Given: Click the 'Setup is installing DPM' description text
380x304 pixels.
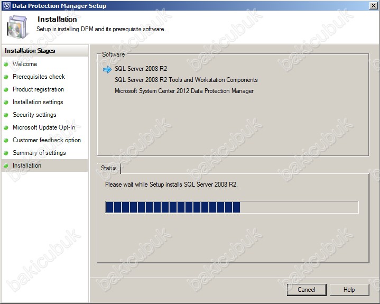Looking at the screenshot, I should (x=101, y=29).
